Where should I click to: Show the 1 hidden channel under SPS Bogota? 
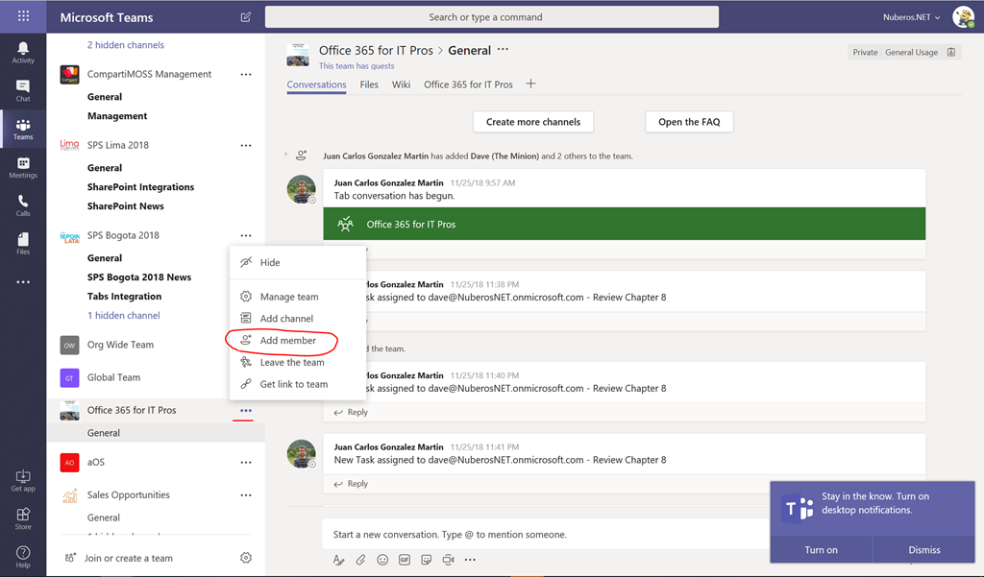click(x=124, y=315)
